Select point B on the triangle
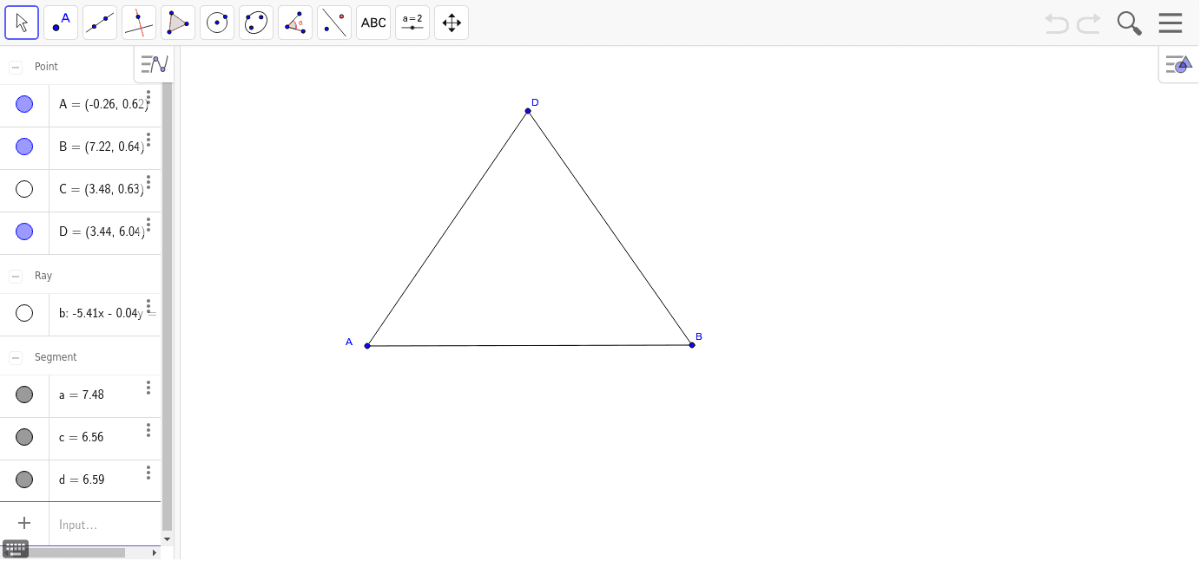The image size is (1200, 561). point(692,345)
